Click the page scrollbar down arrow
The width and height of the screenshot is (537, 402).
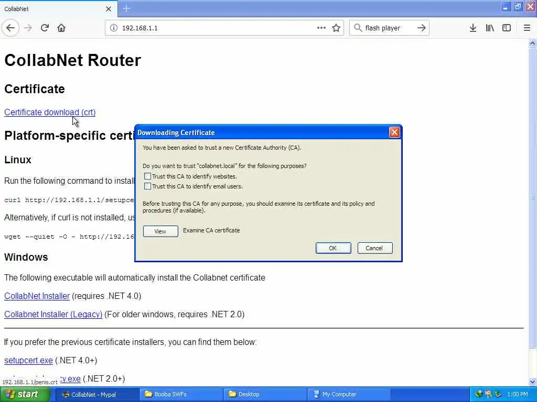532,382
